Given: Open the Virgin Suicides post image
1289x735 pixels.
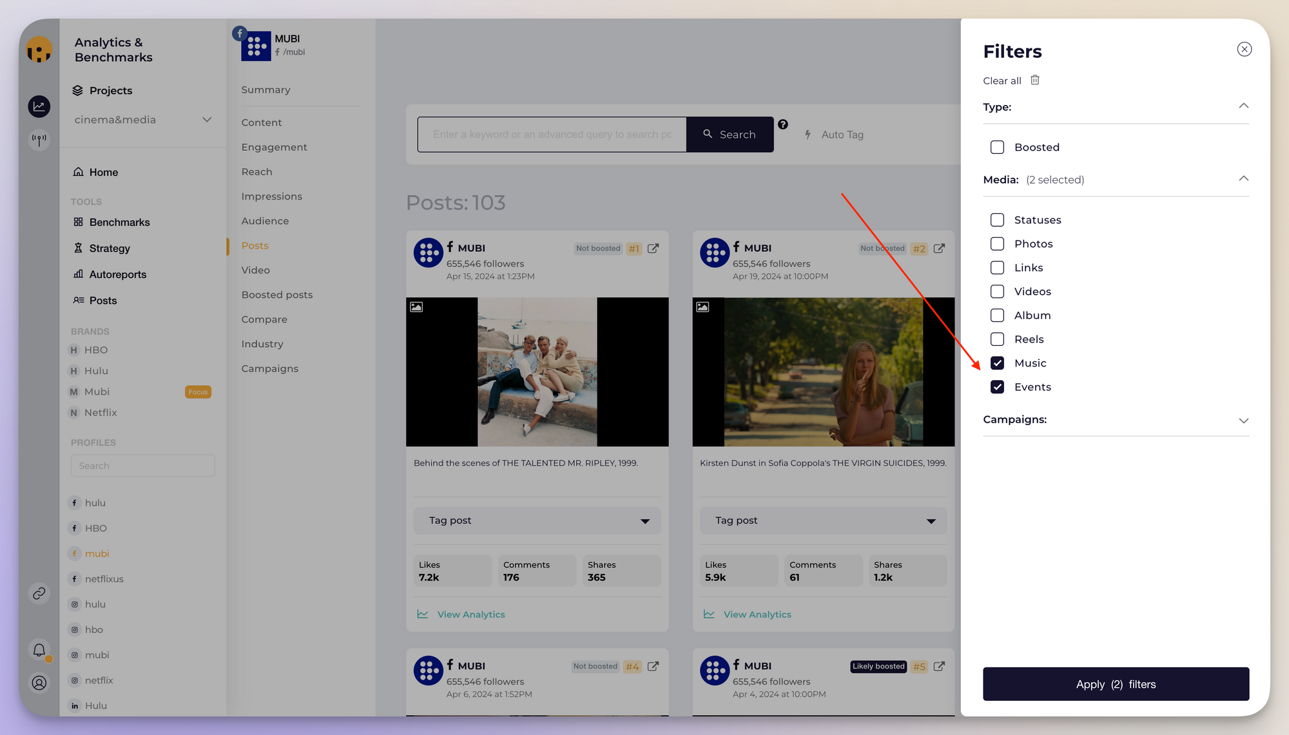Looking at the screenshot, I should (823, 372).
